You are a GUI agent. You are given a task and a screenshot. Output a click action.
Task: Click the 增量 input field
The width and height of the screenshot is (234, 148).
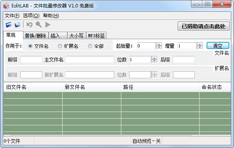click(187, 46)
